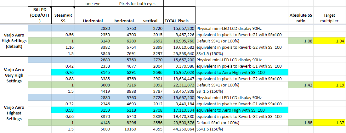Select the cyan cell with 0.58
Viewport: 346px width, 133px height.
[63, 110]
